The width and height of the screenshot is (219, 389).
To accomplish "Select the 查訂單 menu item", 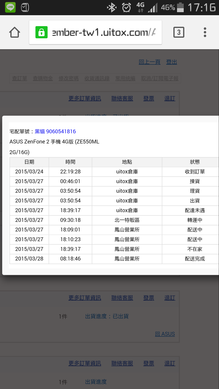I will tap(19, 78).
